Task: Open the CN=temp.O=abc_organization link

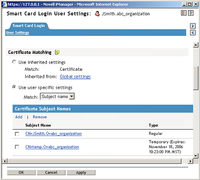Action: (x=52, y=147)
